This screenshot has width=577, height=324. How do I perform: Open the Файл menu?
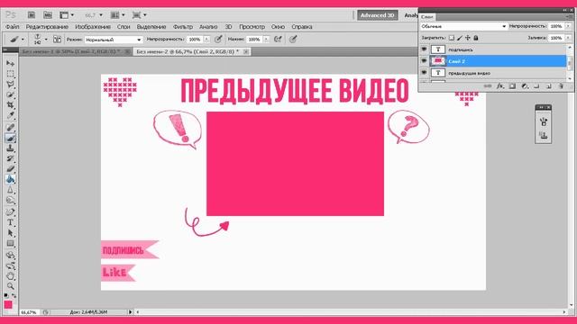tap(12, 27)
